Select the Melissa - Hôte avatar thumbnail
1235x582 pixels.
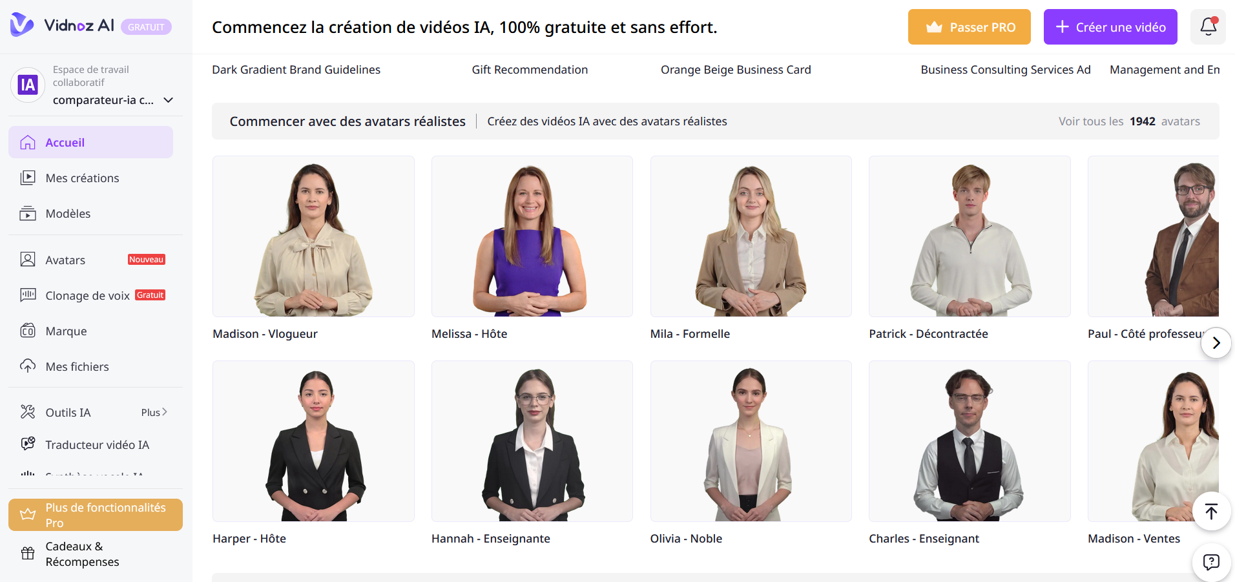[x=532, y=236]
